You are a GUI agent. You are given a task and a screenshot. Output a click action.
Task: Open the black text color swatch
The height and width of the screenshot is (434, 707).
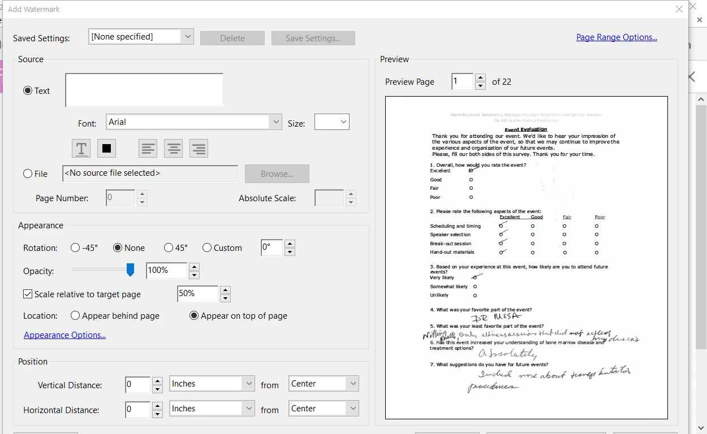[x=106, y=148]
